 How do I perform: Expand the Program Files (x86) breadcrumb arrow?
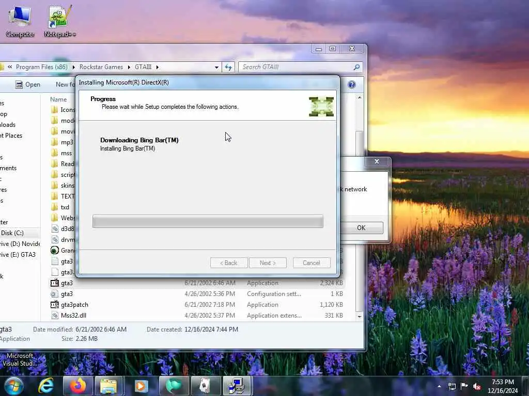click(73, 67)
